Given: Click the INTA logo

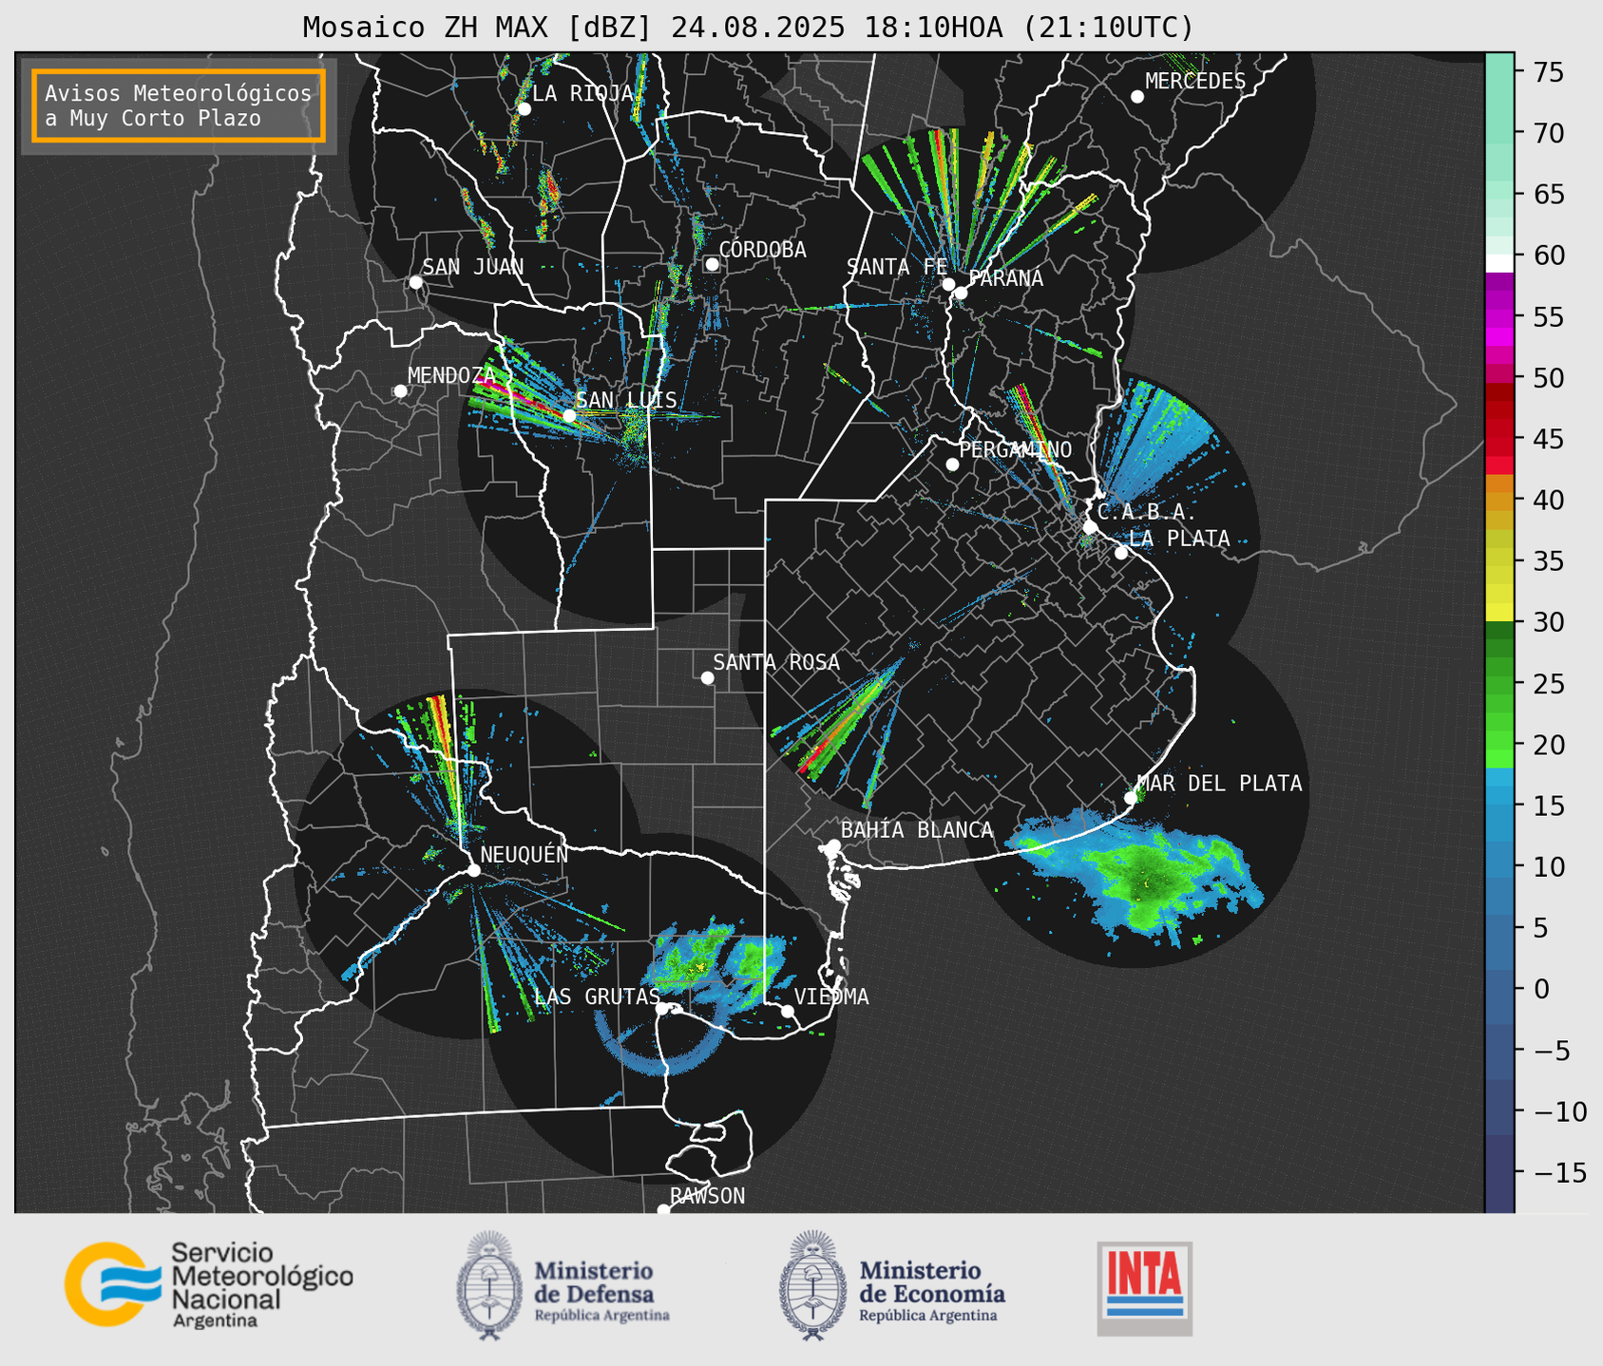Looking at the screenshot, I should [x=1145, y=1288].
